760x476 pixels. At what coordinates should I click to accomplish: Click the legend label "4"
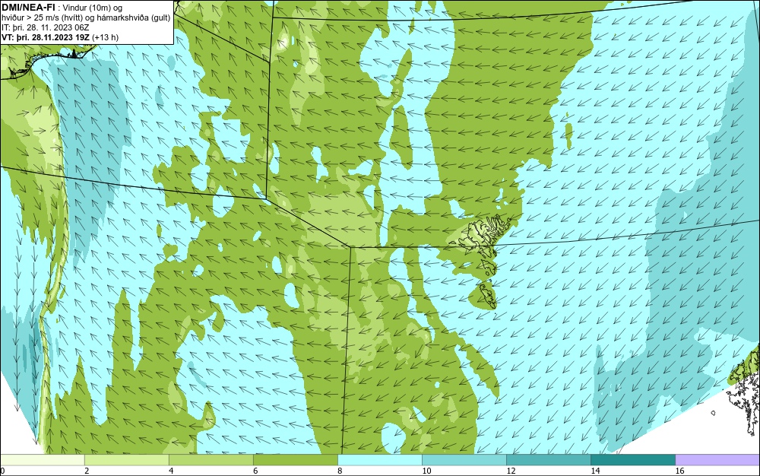(171, 471)
